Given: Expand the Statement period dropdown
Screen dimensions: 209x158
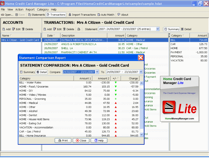Looking at the screenshot, I should (158, 29).
